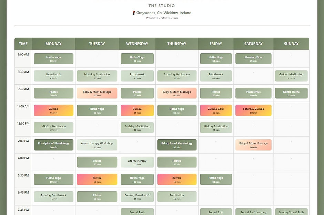Viewport: 324px width, 215px height.
Task: Click the Gentle Hatha class on Sunday
Action: tap(291, 93)
